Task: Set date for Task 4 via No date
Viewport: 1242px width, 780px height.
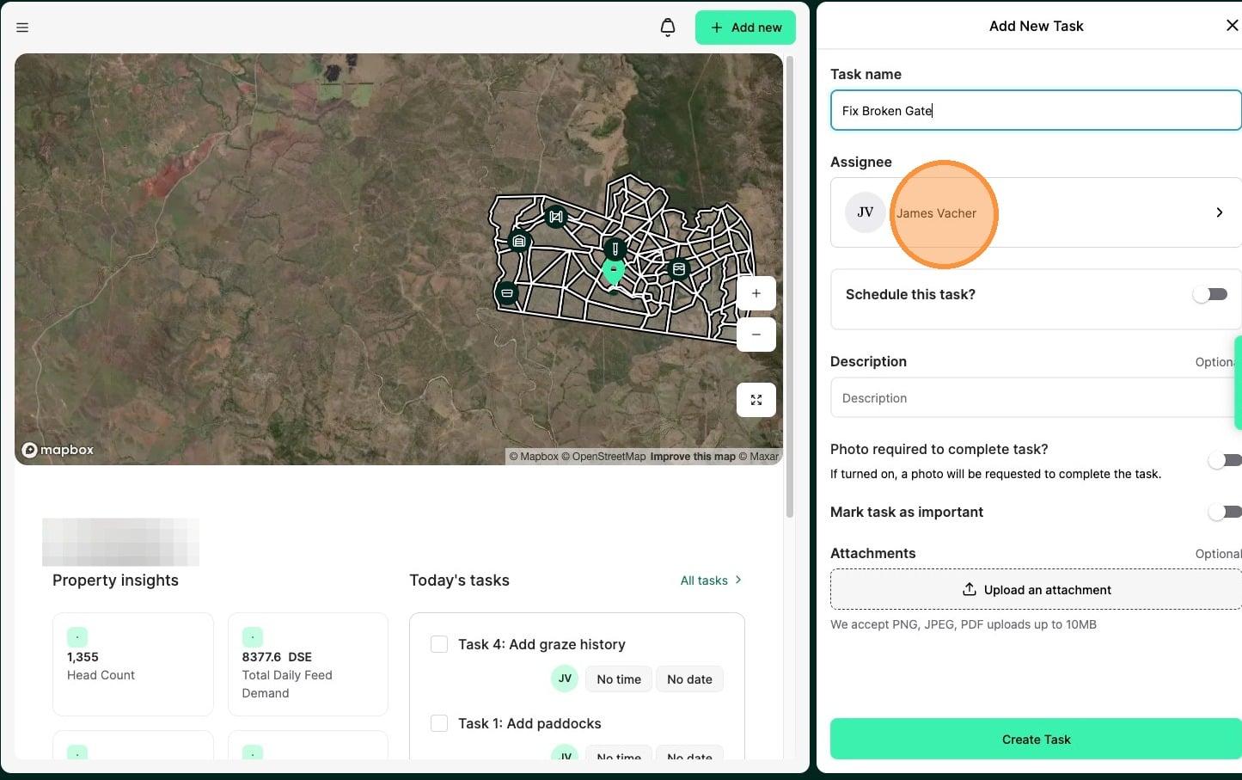Action: pos(689,679)
